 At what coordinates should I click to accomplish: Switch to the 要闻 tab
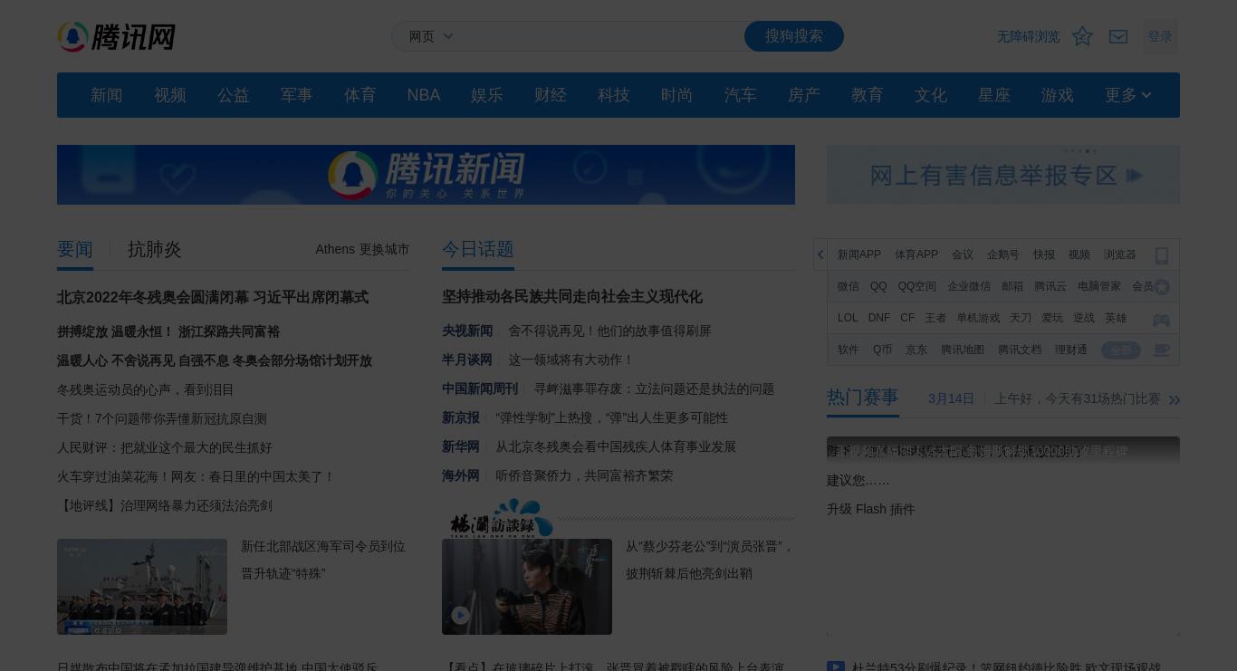pyautogui.click(x=75, y=249)
